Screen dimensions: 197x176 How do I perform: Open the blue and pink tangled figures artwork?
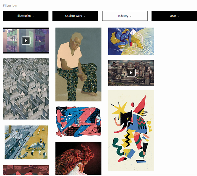(x=78, y=122)
